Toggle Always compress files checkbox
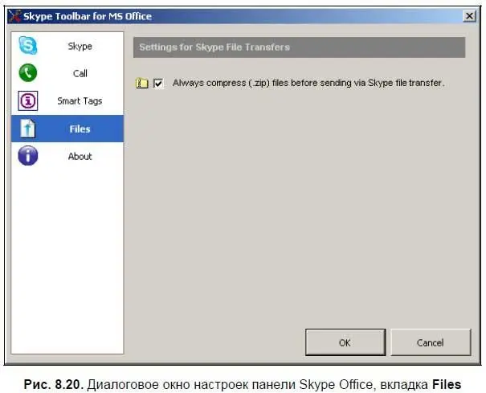The image size is (486, 393). point(158,83)
